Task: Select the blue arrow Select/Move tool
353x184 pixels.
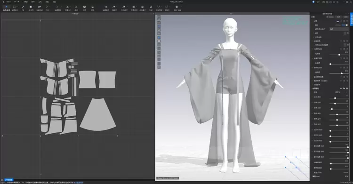Action: coord(6,7)
